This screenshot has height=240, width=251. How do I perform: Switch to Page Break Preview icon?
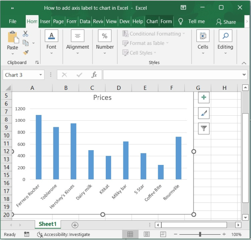click(163, 234)
